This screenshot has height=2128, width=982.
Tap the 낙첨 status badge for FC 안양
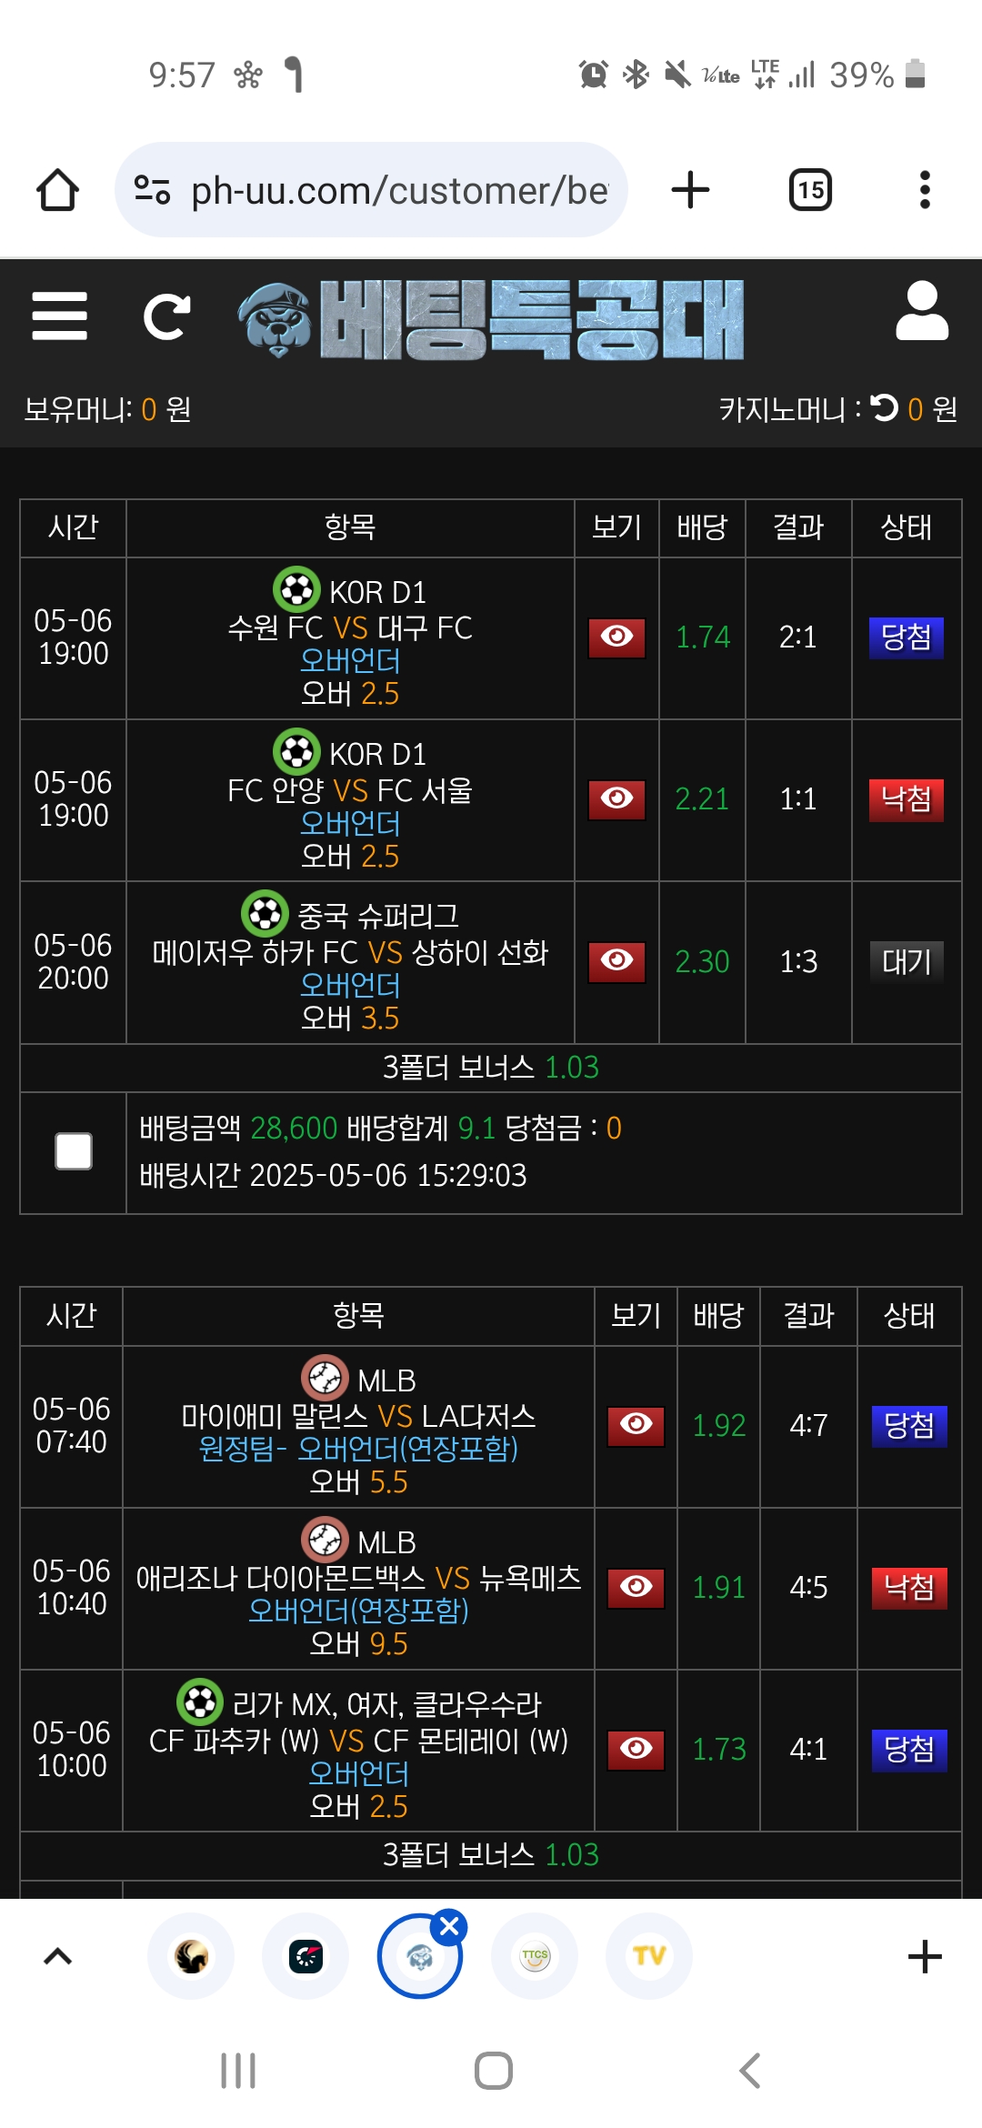click(x=907, y=799)
